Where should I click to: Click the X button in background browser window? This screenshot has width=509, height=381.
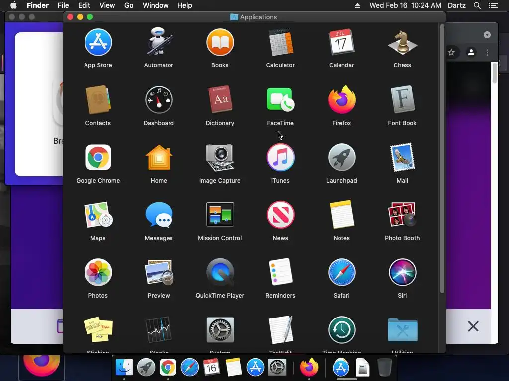[473, 326]
